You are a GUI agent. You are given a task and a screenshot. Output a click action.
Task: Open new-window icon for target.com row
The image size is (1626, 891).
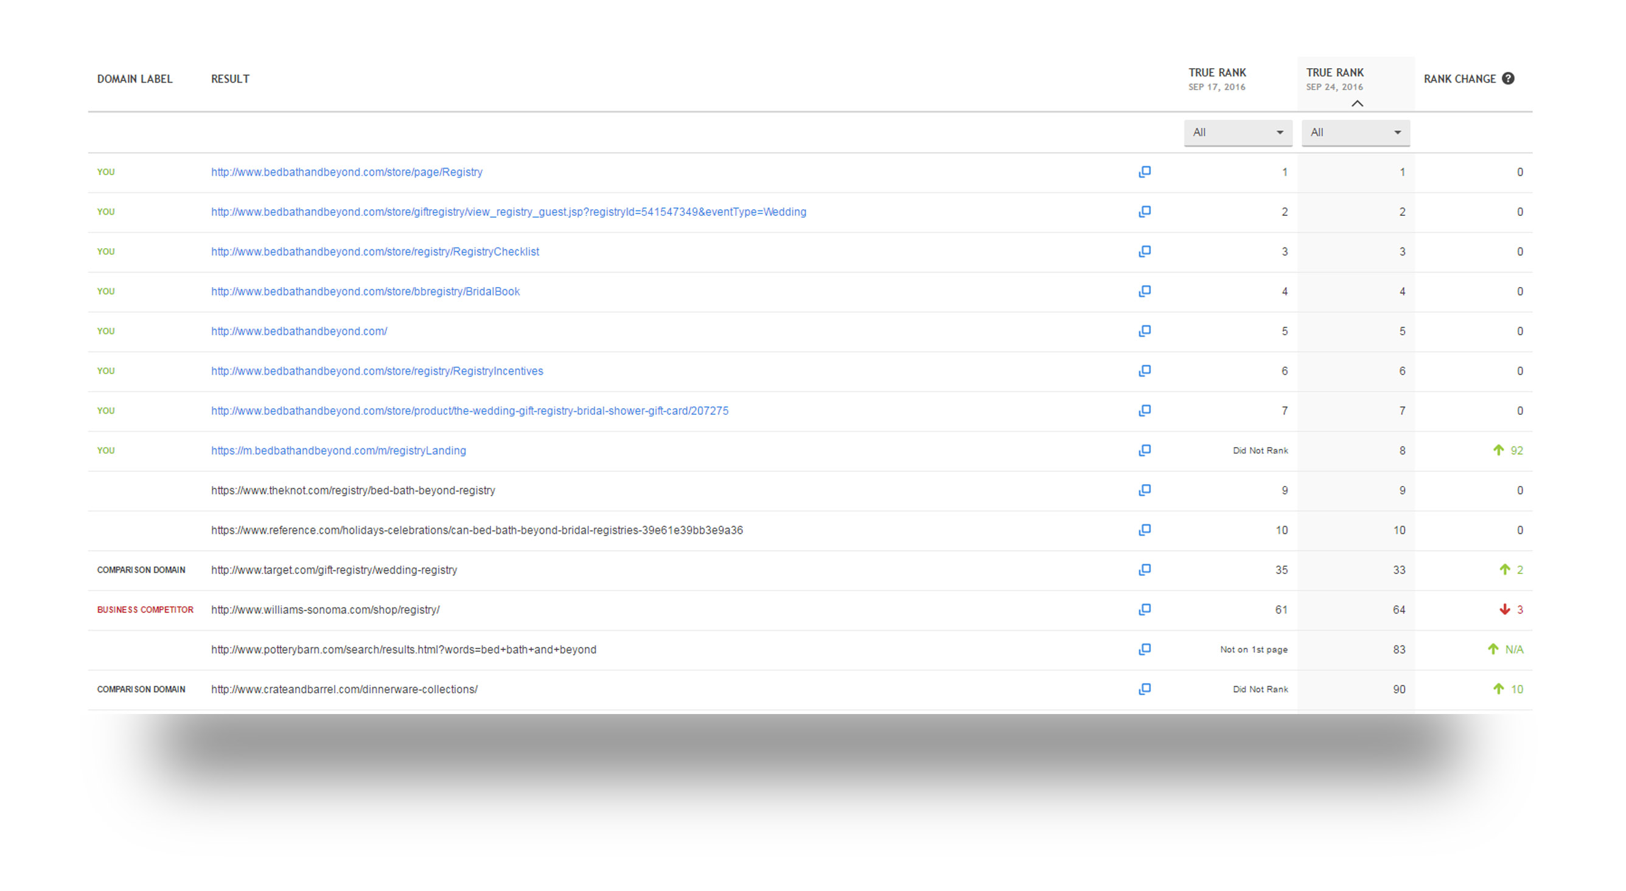click(1145, 569)
